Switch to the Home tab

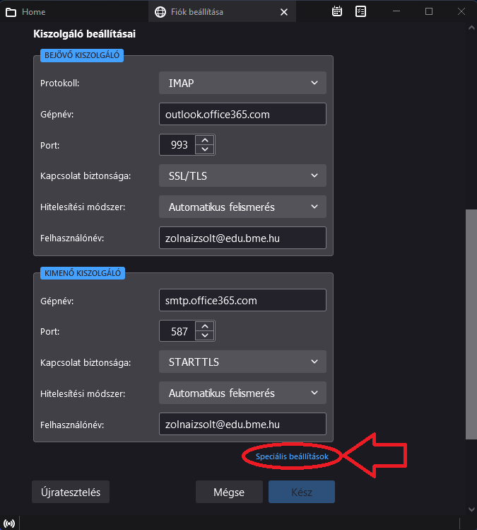25,12
